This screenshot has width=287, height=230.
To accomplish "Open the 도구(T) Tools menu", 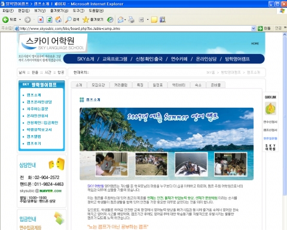I will 78,11.
